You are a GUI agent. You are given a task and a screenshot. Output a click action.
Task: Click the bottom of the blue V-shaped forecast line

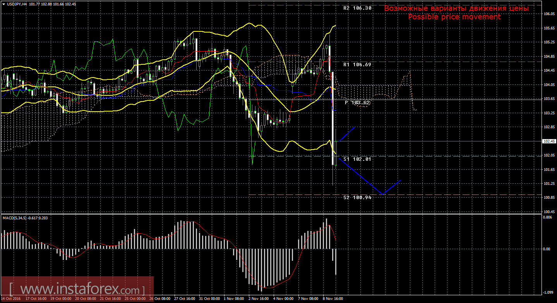382,194
